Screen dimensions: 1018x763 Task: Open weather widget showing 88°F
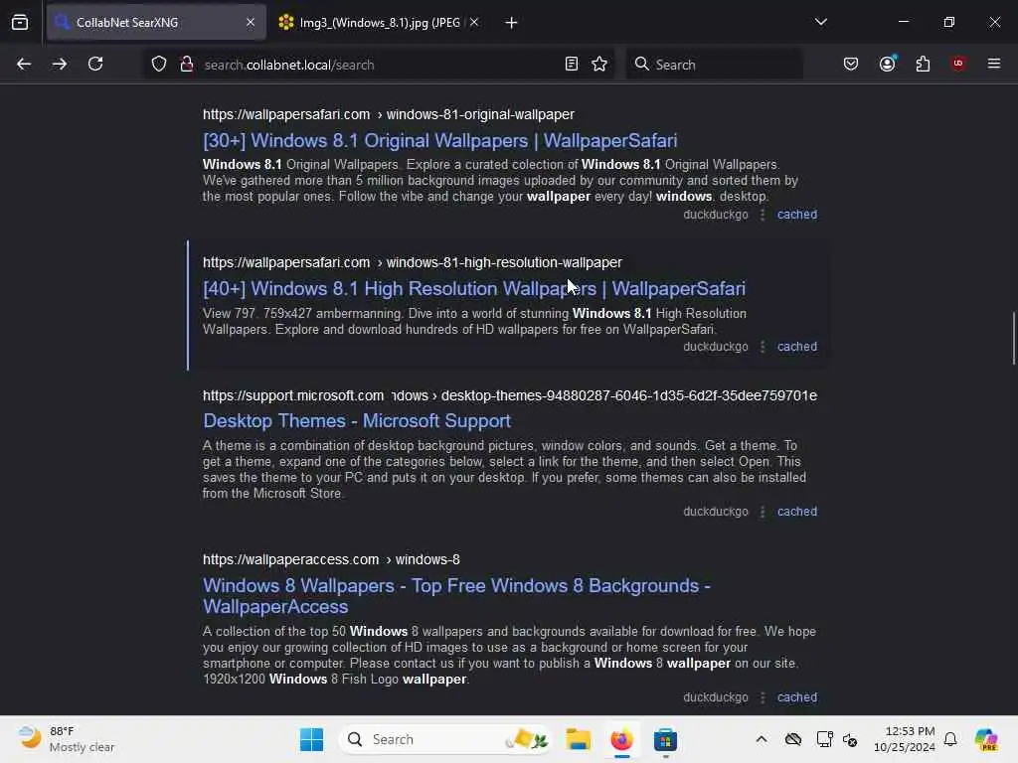[66, 739]
